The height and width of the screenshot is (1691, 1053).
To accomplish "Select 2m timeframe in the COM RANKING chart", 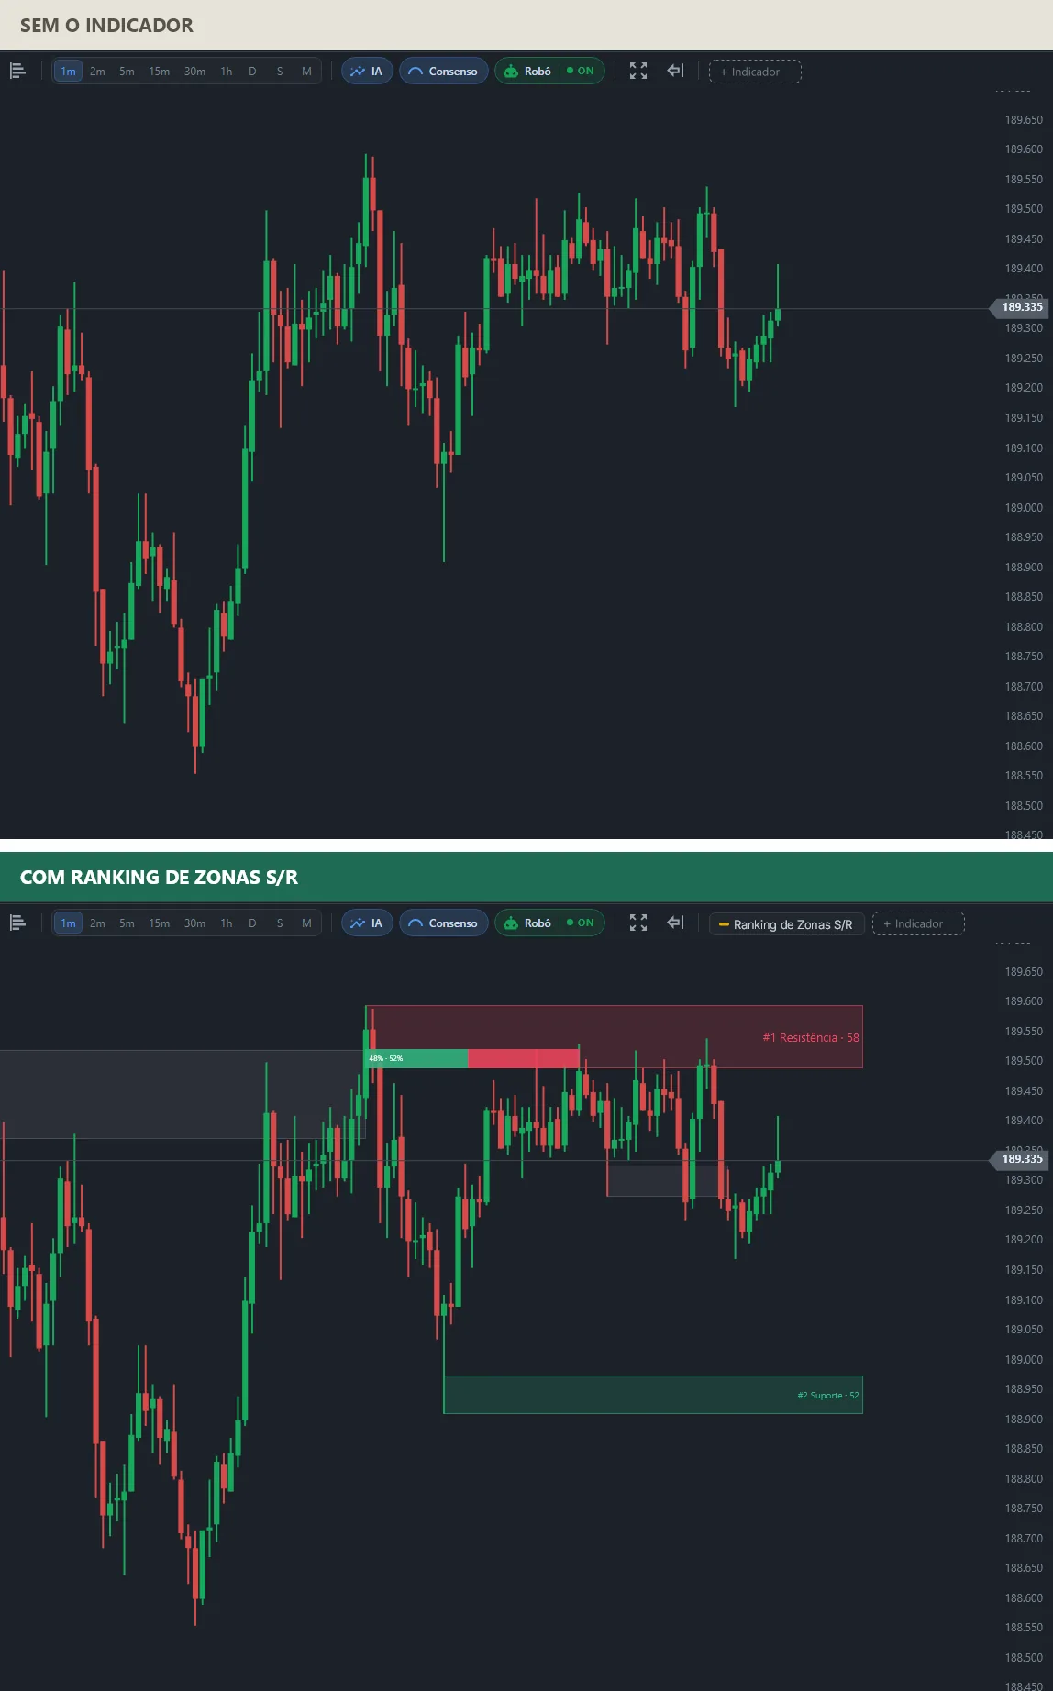I will 97,923.
